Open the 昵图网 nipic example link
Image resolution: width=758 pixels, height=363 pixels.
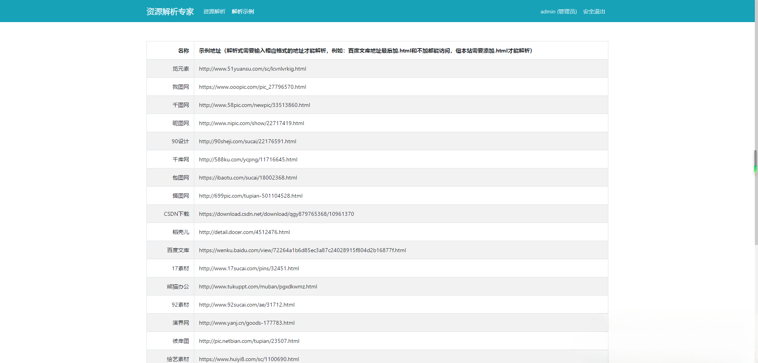pyautogui.click(x=251, y=123)
